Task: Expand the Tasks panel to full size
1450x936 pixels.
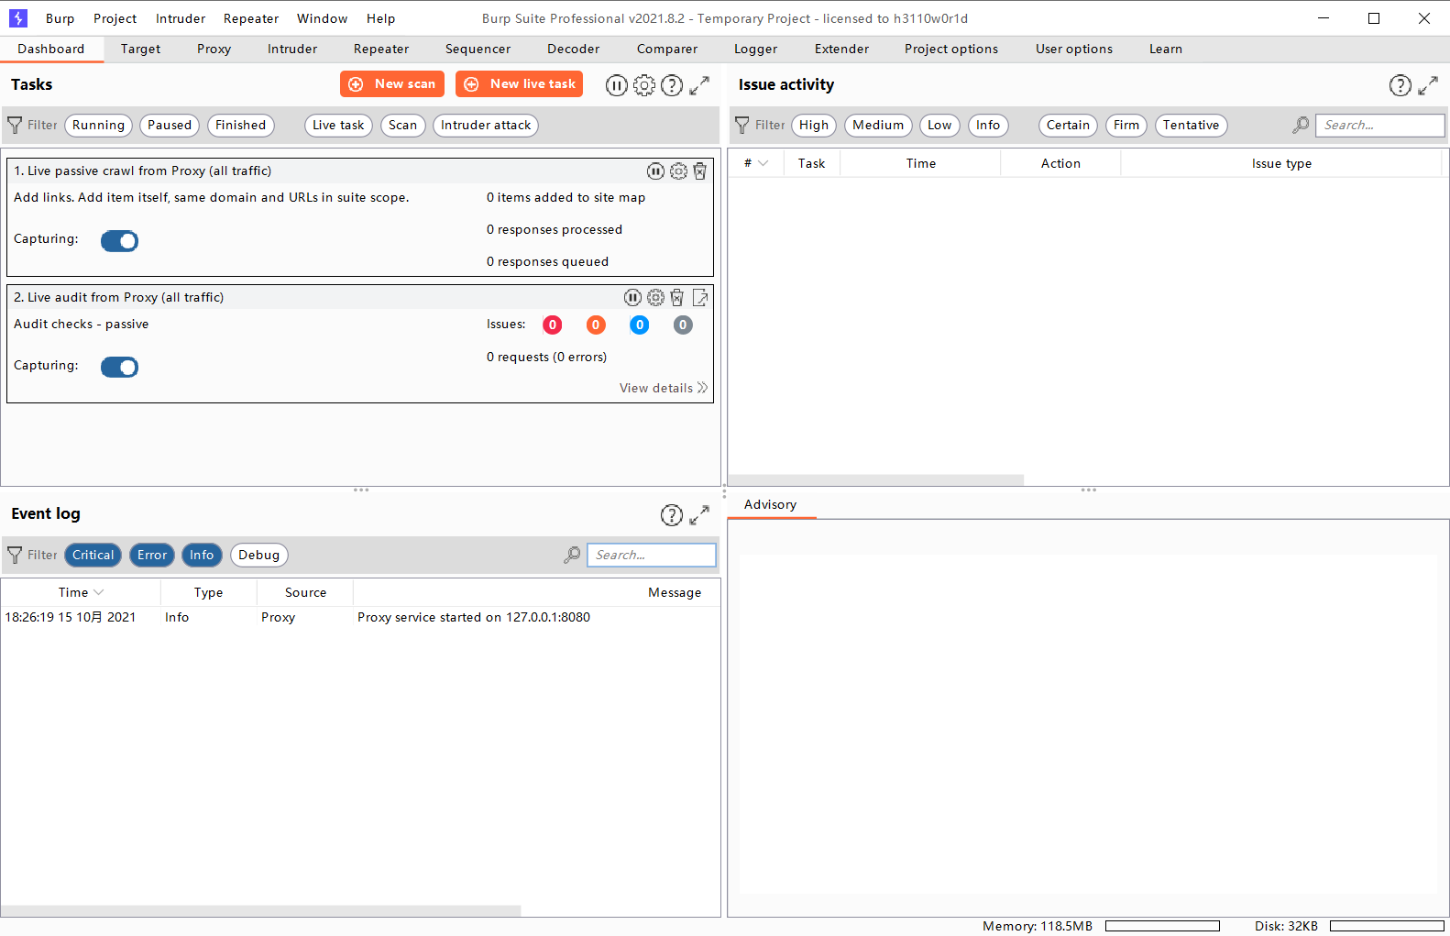Action: (x=699, y=85)
